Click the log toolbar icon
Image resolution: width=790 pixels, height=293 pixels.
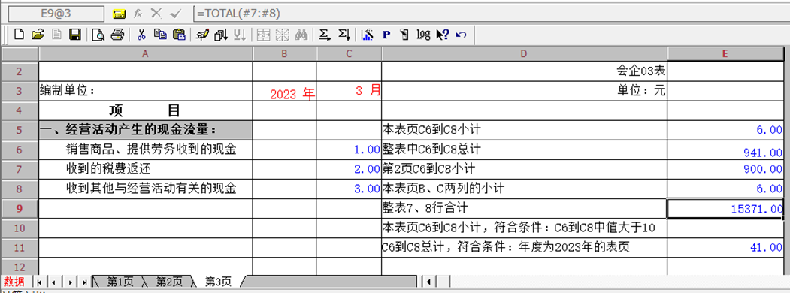pos(423,35)
